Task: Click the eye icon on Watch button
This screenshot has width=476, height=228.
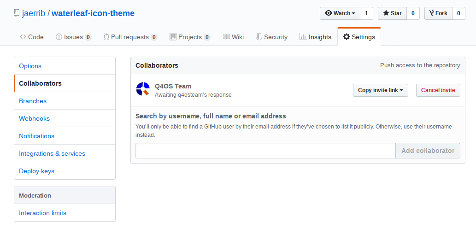Action: 328,13
